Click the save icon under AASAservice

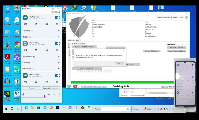pyautogui.click(x=57, y=24)
